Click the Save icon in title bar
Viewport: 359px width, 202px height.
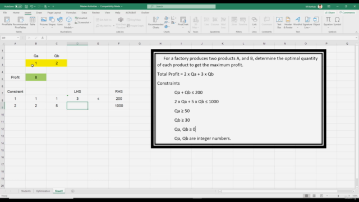point(26,6)
